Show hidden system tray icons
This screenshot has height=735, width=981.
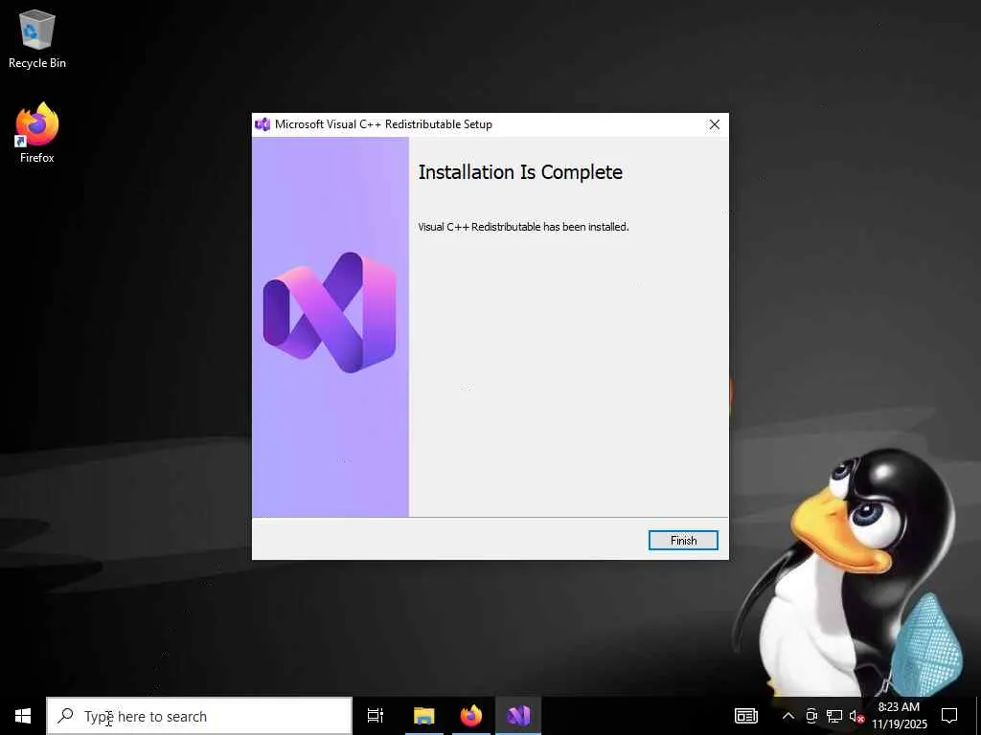click(788, 716)
